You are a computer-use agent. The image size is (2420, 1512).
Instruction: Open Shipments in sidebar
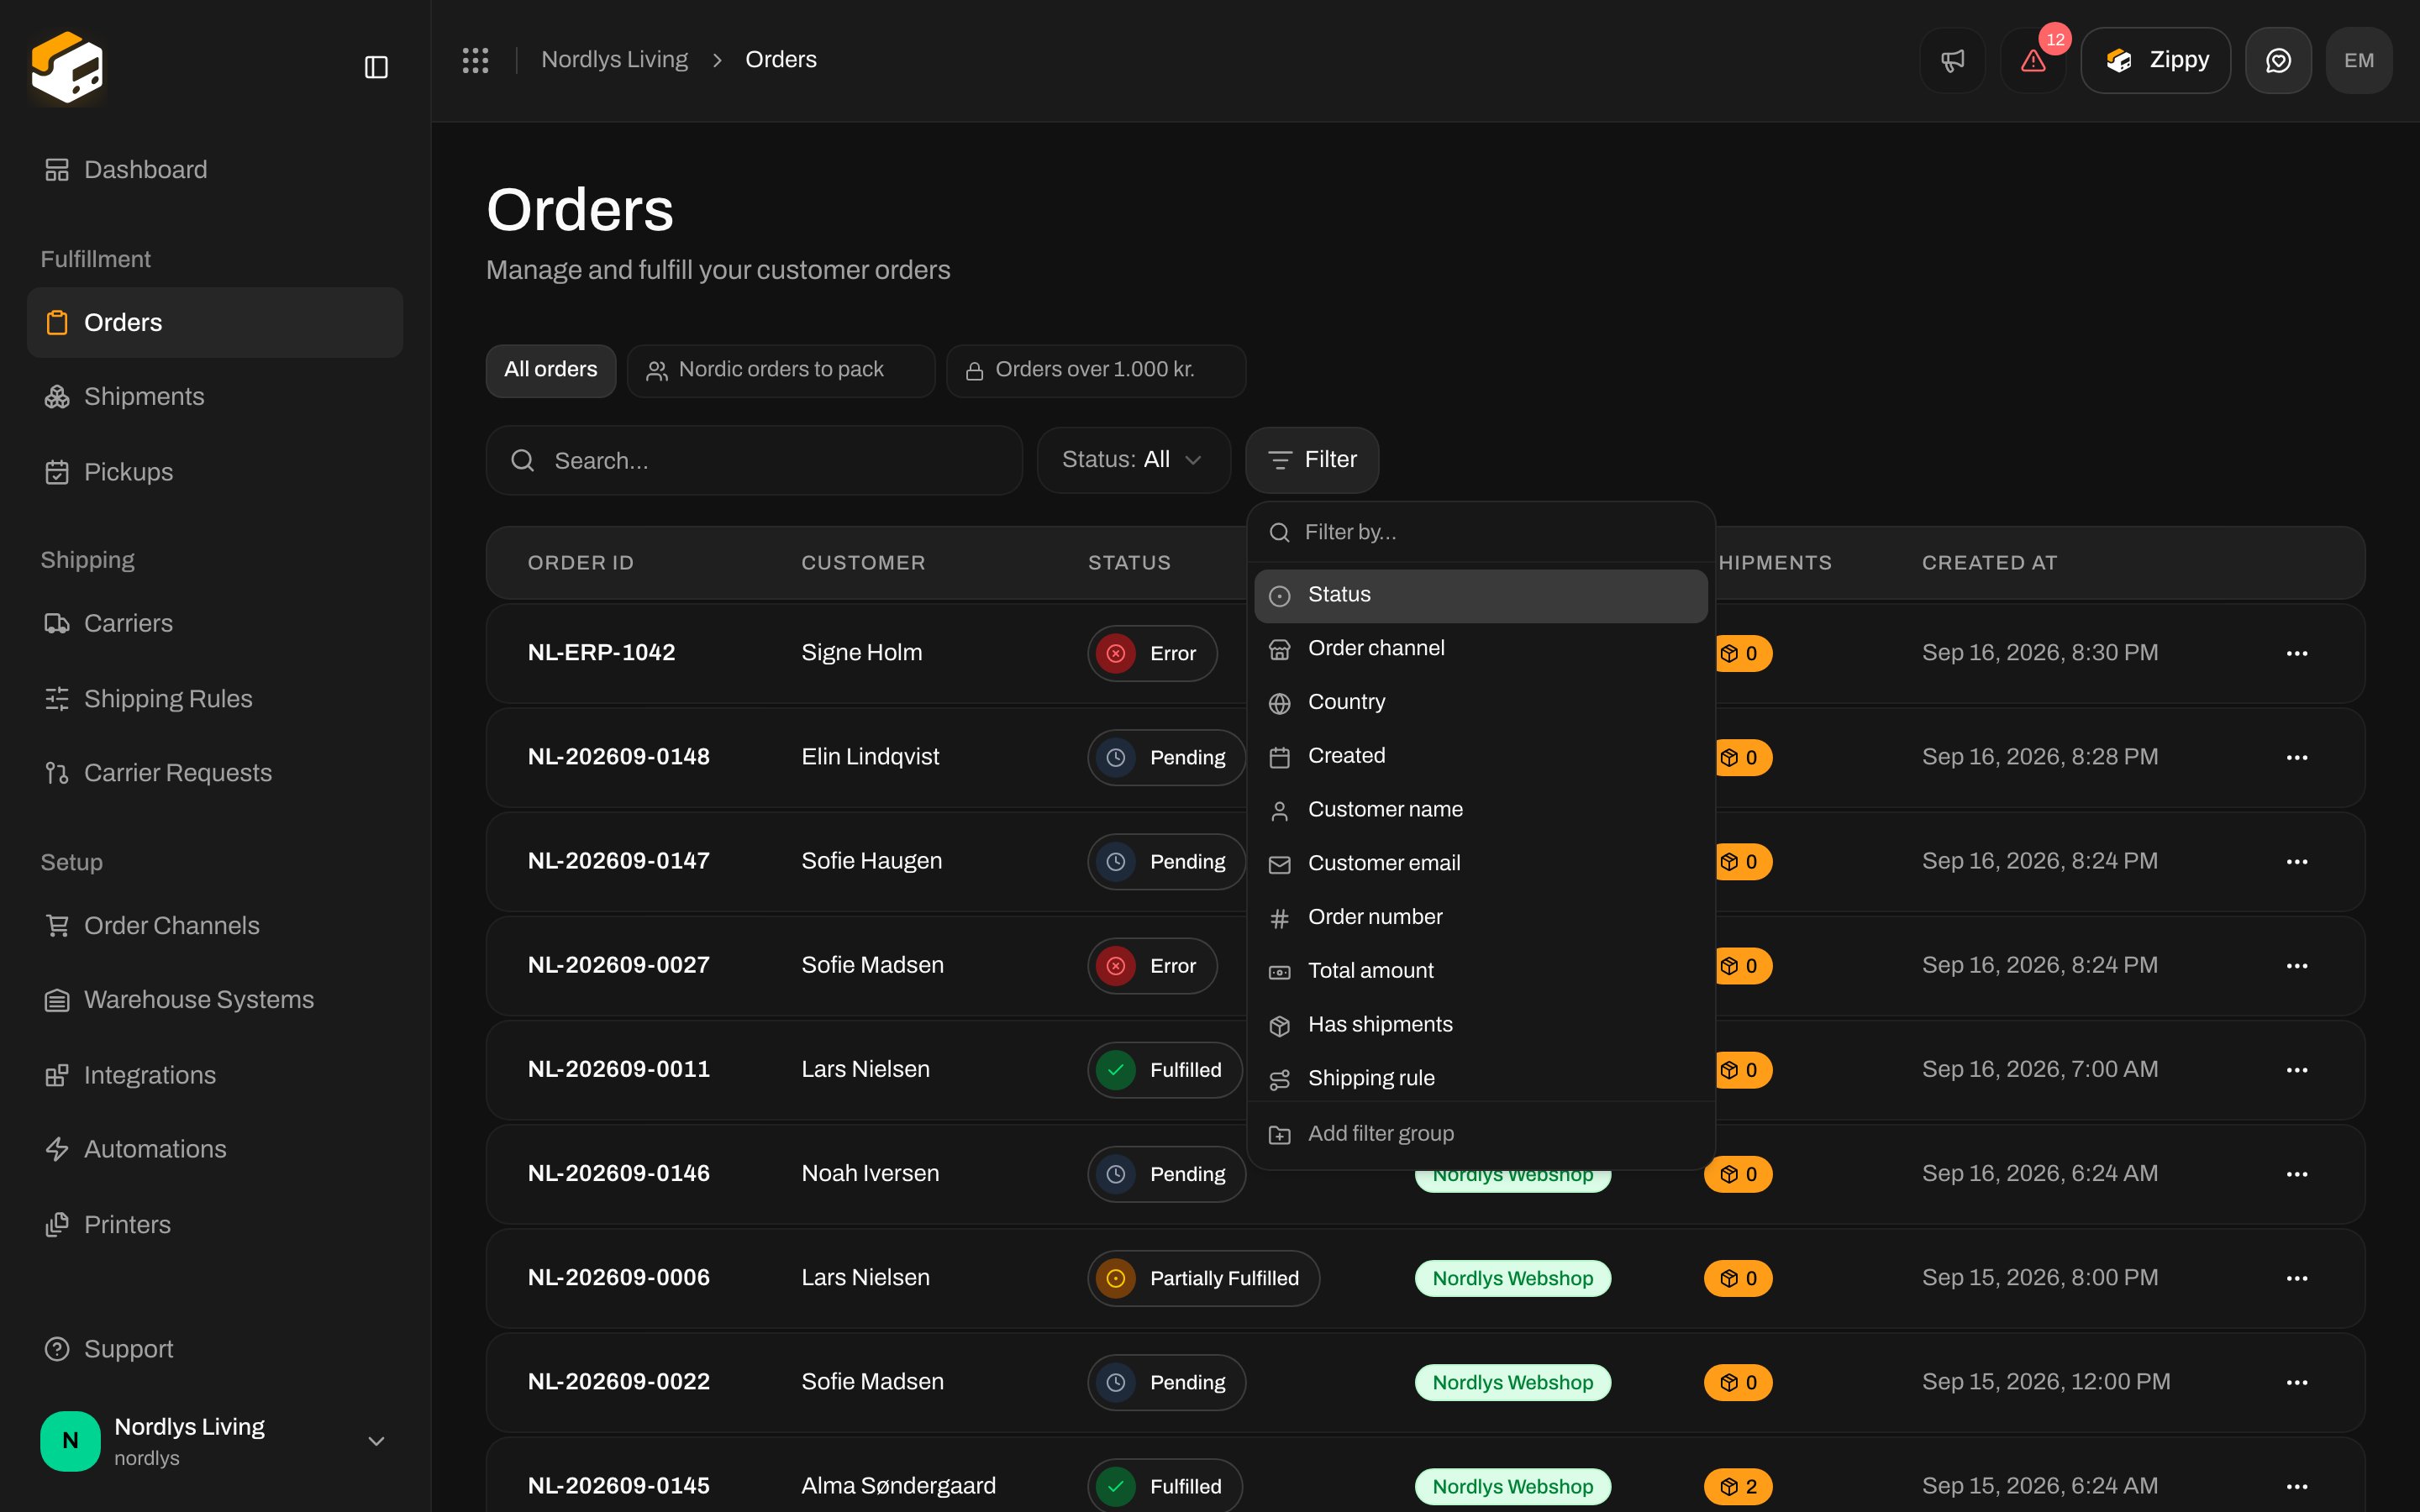coord(215,397)
